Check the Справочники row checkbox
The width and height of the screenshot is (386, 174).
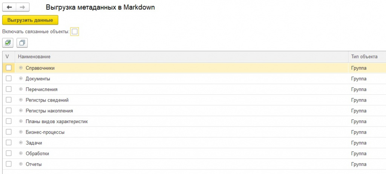point(9,68)
